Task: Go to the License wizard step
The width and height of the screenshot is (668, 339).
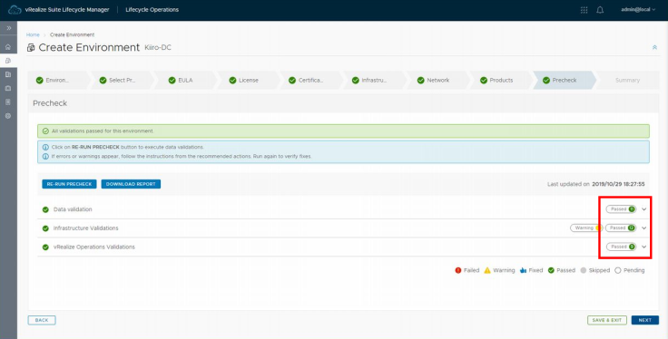Action: tap(248, 80)
